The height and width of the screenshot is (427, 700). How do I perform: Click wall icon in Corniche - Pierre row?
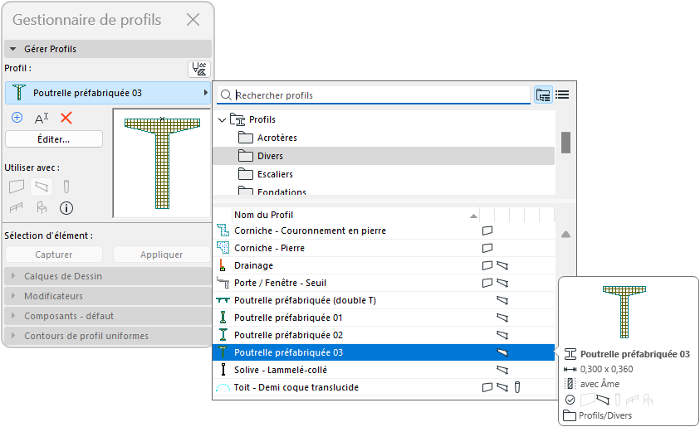coord(487,248)
